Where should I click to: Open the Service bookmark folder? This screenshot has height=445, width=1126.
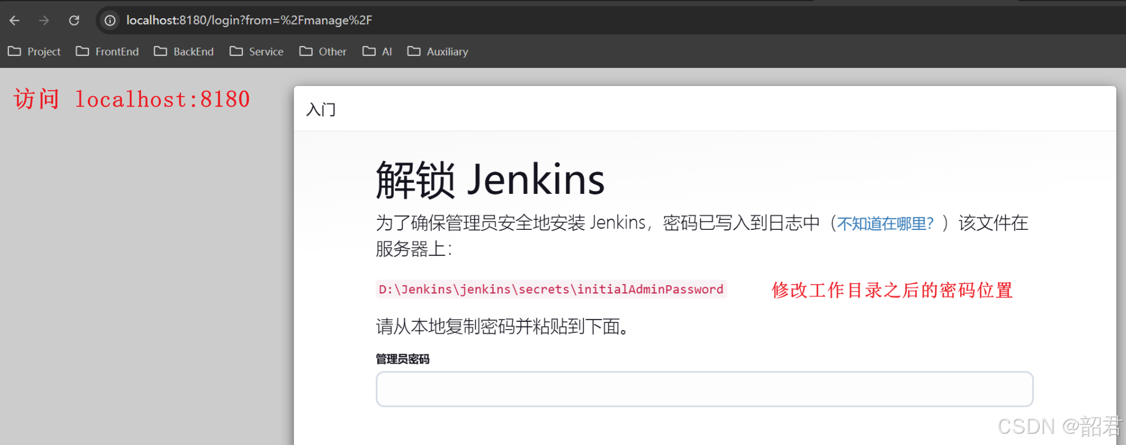(257, 51)
